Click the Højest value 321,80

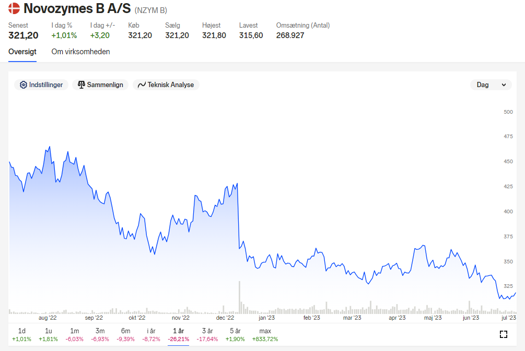pos(214,35)
